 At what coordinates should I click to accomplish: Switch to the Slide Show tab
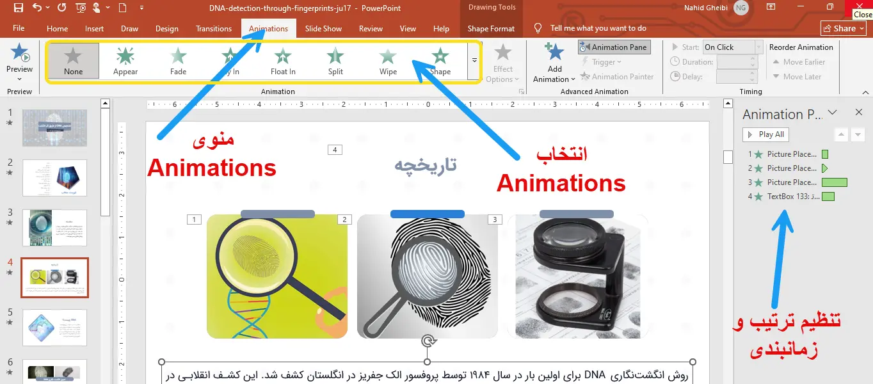[323, 29]
